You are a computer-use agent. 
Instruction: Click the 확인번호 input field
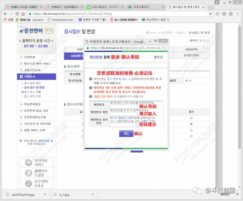coord(123,106)
